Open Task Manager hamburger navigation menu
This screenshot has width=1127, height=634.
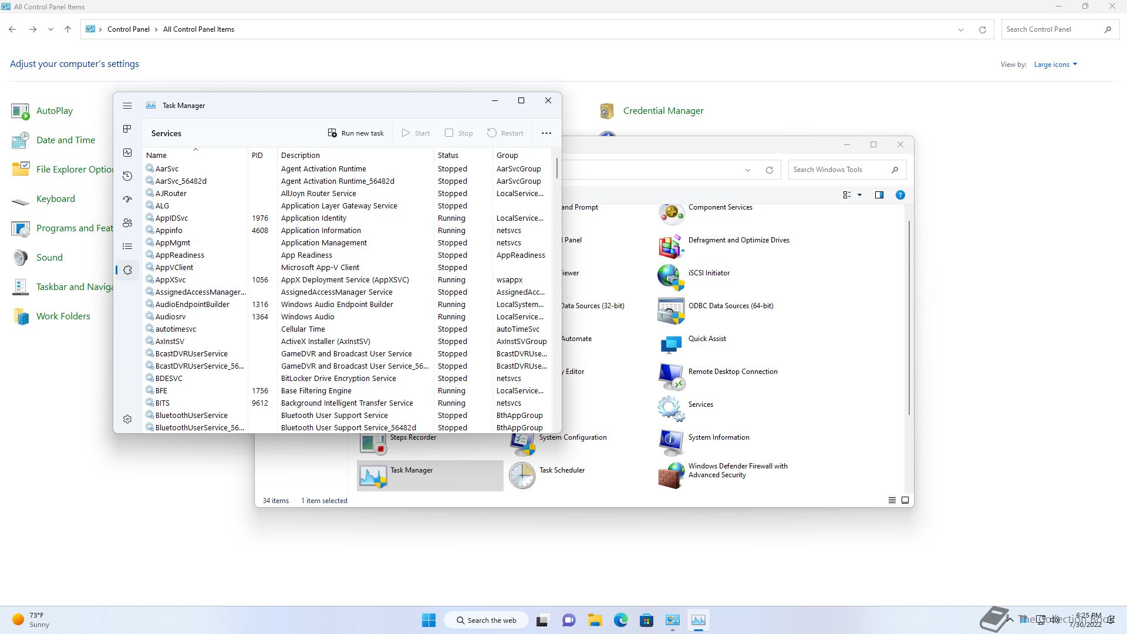click(x=127, y=106)
